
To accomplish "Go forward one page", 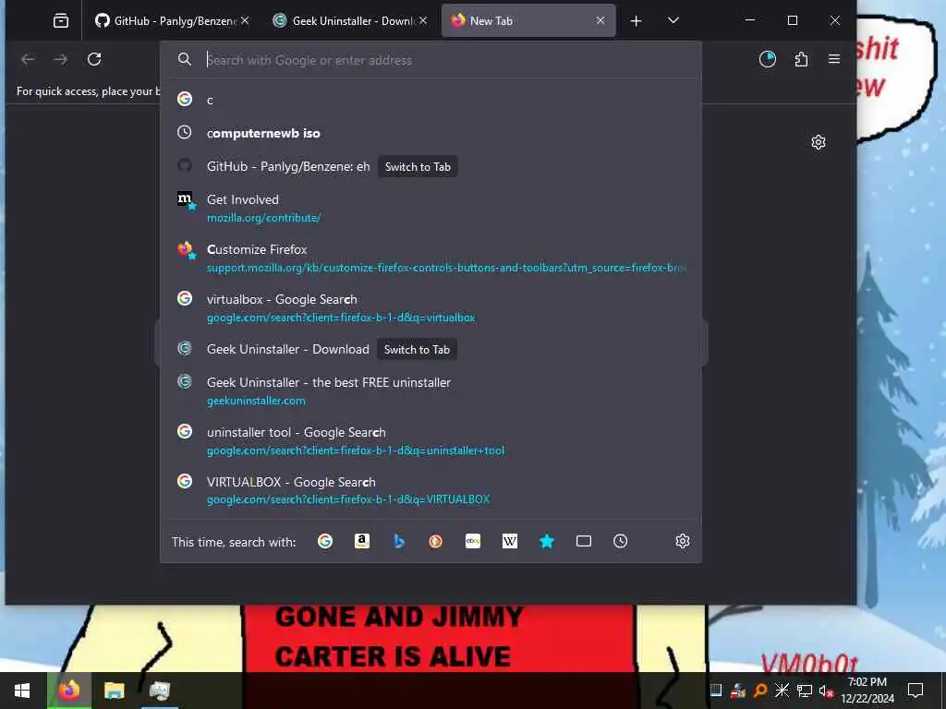I will pos(61,59).
